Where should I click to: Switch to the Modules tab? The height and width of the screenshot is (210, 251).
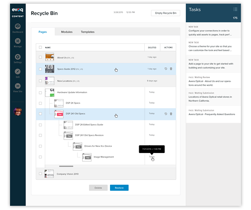[x=67, y=32]
